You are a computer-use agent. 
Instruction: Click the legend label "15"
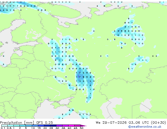[x=39, y=128]
